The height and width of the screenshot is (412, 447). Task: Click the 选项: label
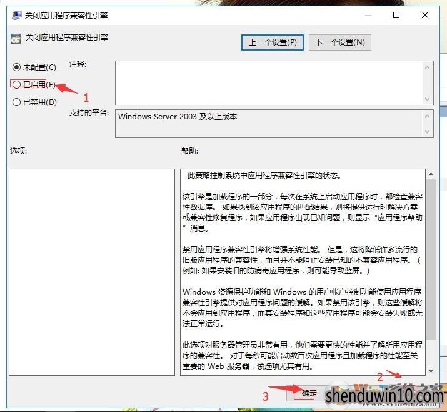click(19, 150)
